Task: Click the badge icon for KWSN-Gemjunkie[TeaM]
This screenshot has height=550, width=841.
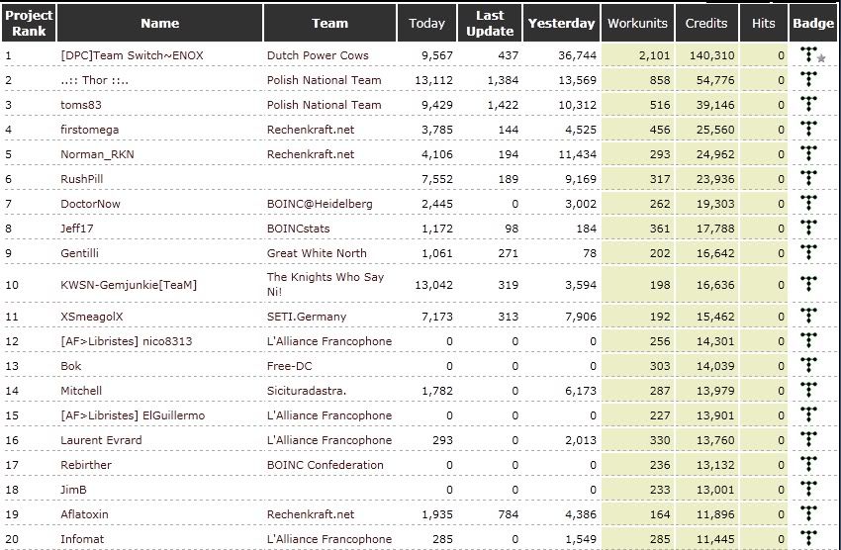Action: pyautogui.click(x=810, y=285)
